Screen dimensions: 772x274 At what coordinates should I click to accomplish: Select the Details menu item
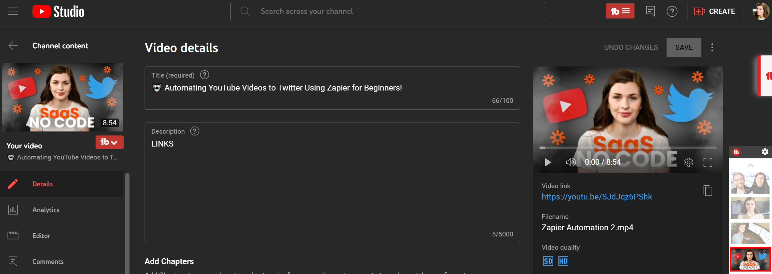click(62, 184)
